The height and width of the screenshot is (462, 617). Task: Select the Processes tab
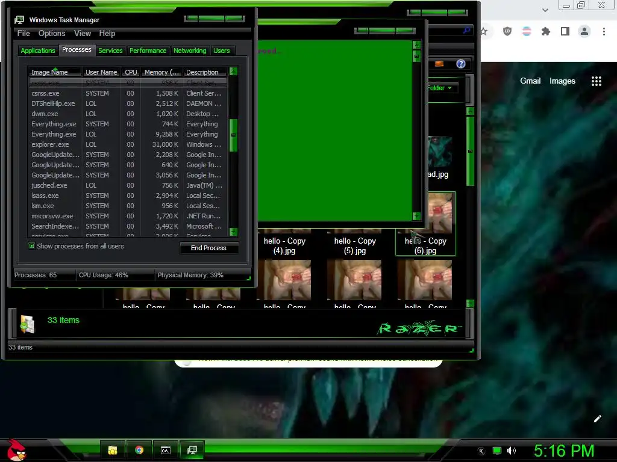pyautogui.click(x=77, y=49)
